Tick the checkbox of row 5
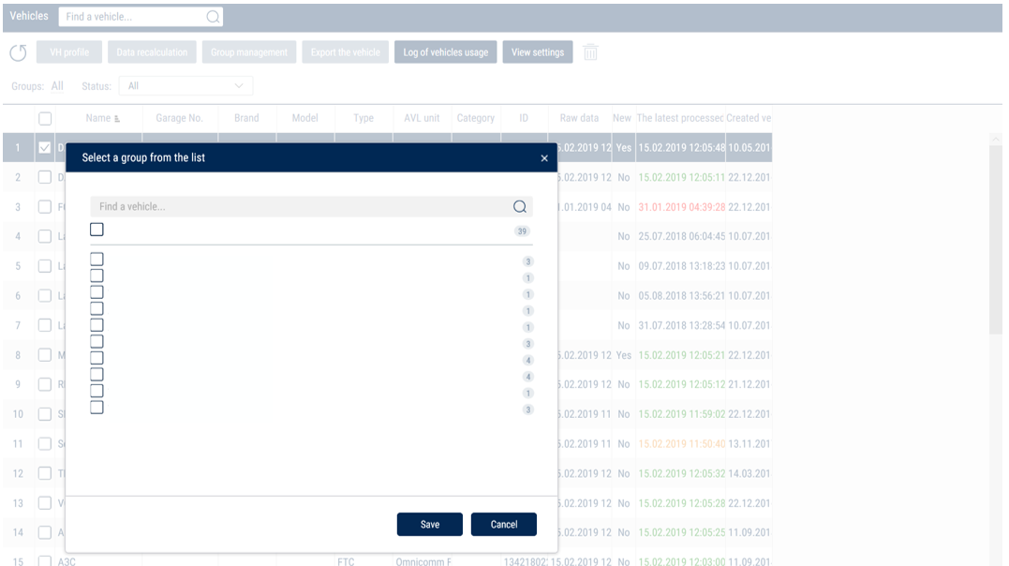This screenshot has width=1009, height=566. 44,266
